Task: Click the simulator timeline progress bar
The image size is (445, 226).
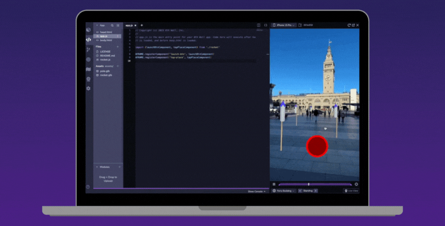Action: [315, 184]
